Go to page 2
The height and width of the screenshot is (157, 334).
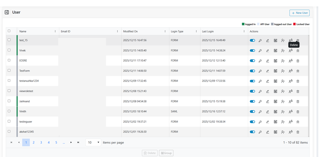tap(33, 143)
